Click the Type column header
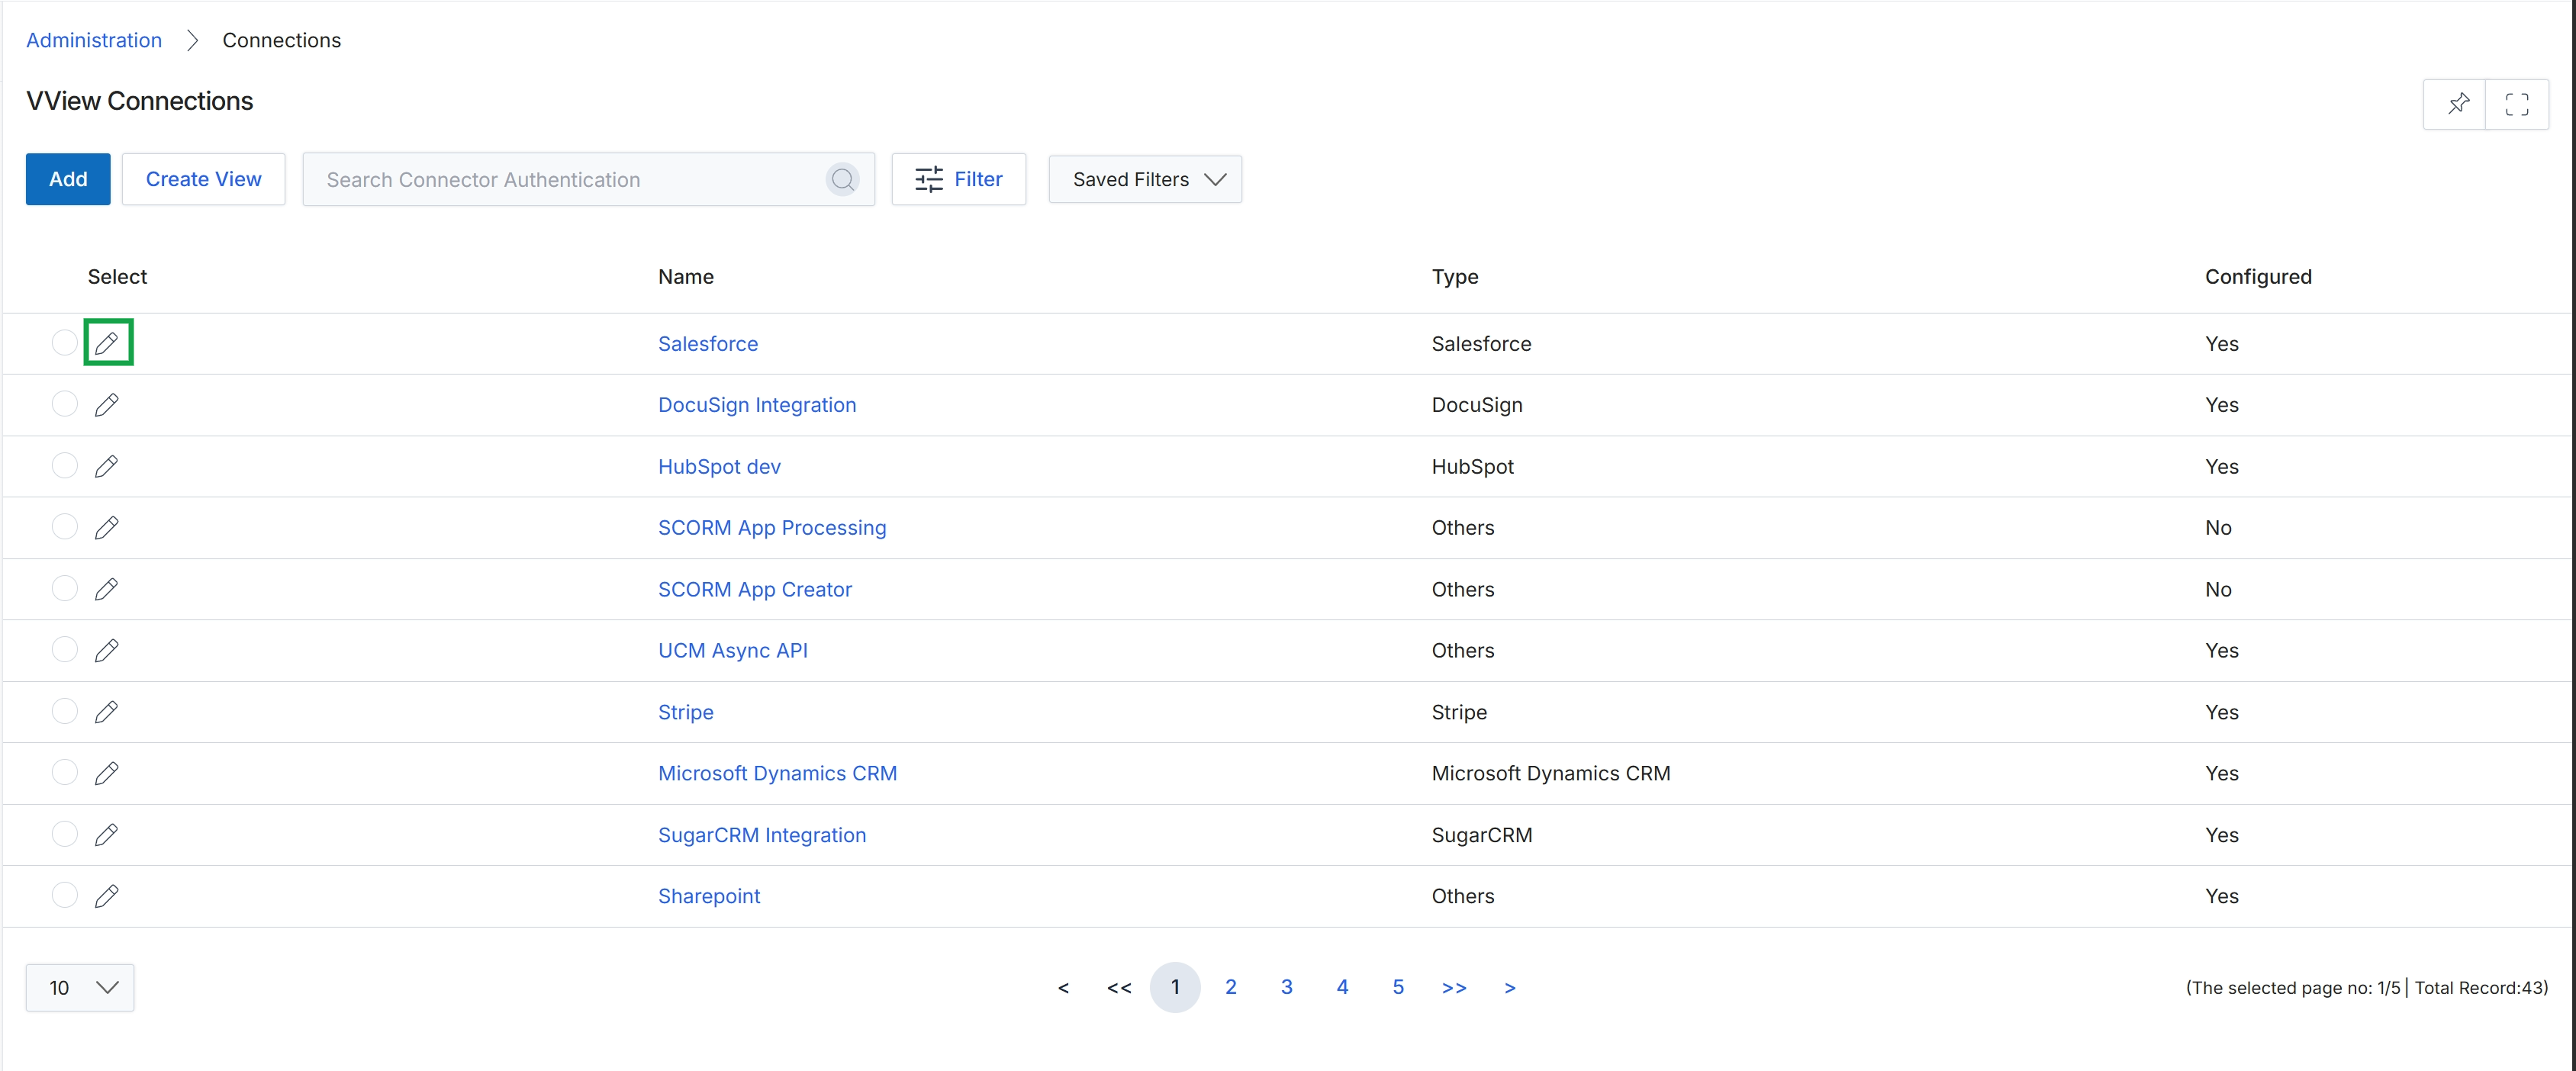Screen dimensions: 2576x1071 tap(1455, 276)
